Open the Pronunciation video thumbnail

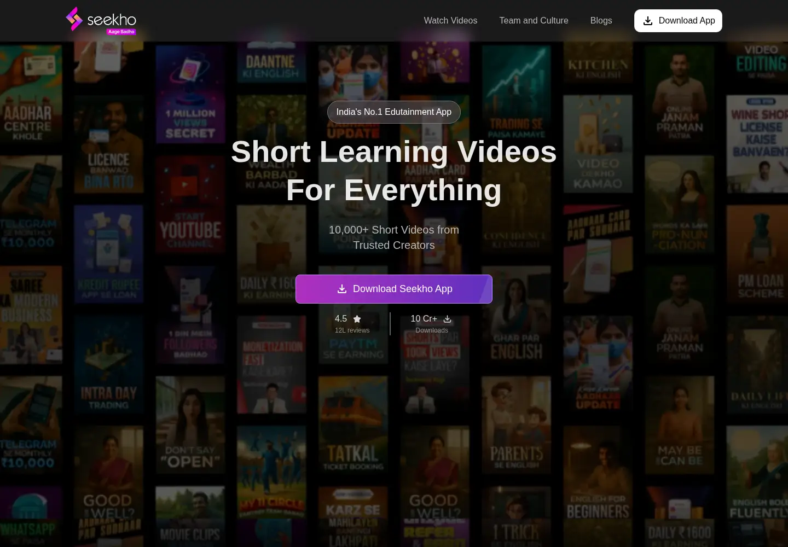pyautogui.click(x=679, y=205)
